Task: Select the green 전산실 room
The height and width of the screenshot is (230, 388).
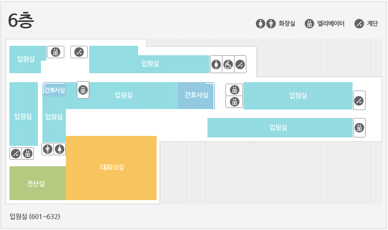Action: coord(37,183)
